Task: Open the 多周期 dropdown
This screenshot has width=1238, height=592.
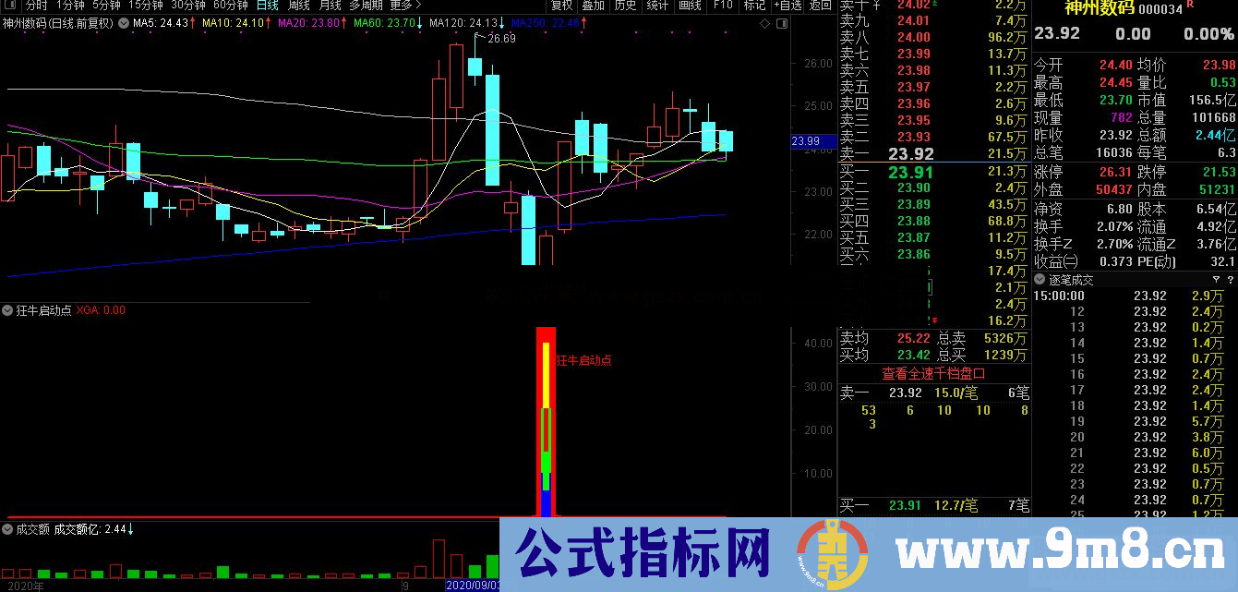Action: [366, 5]
